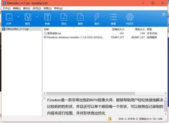The height and width of the screenshot is (123, 169).
Task: Click the text file icon beside 使用说明.txt
Action: [45, 33]
